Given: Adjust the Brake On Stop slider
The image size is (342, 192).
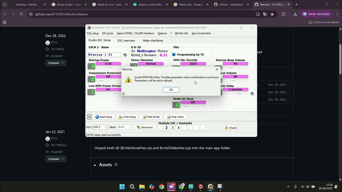Looking at the screenshot, I should [193, 106].
